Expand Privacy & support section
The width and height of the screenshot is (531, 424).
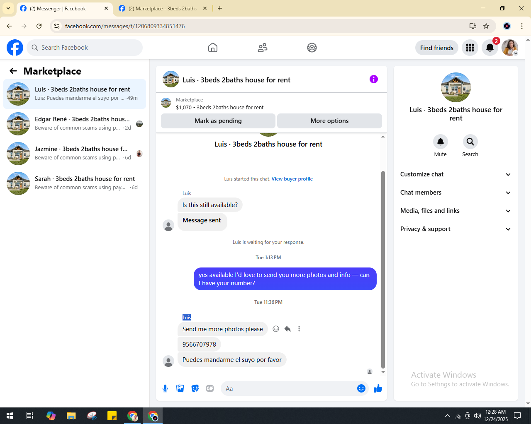click(x=455, y=229)
